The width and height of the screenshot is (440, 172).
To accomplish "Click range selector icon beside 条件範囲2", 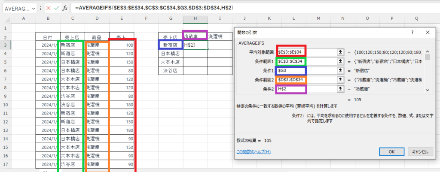I will 340,80.
